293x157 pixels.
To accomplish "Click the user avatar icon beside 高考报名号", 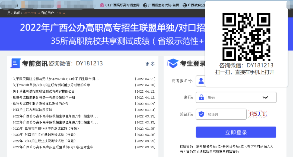I will [x=201, y=81].
